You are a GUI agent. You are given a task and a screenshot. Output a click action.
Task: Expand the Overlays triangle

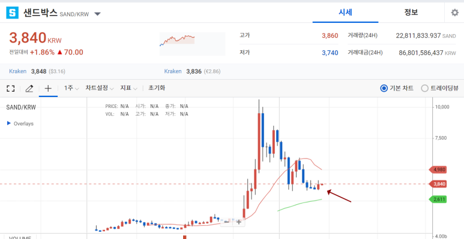[x=8, y=123]
